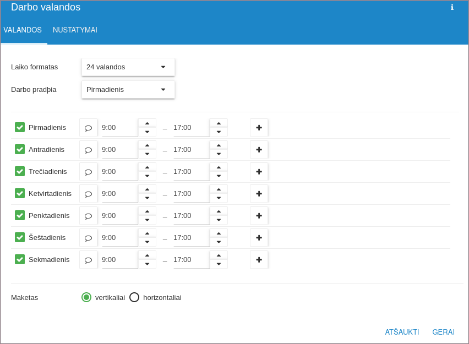Switch to the Nustatymai tab
The image size is (469, 344).
click(75, 30)
